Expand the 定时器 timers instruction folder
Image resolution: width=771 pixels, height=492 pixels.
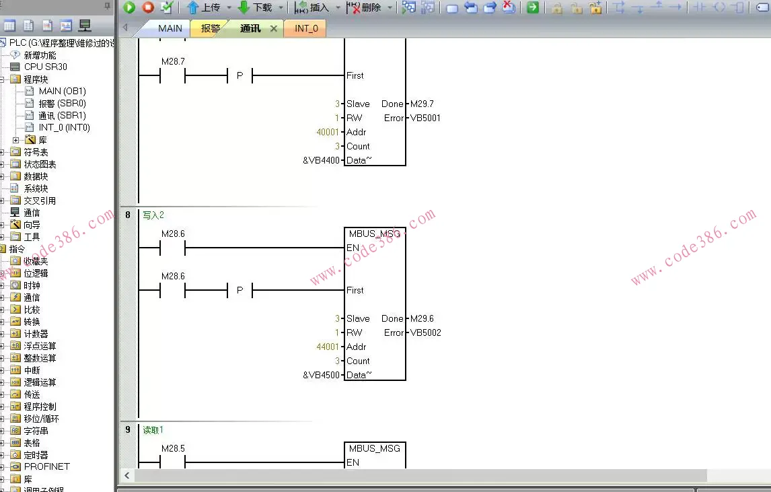coord(2,455)
